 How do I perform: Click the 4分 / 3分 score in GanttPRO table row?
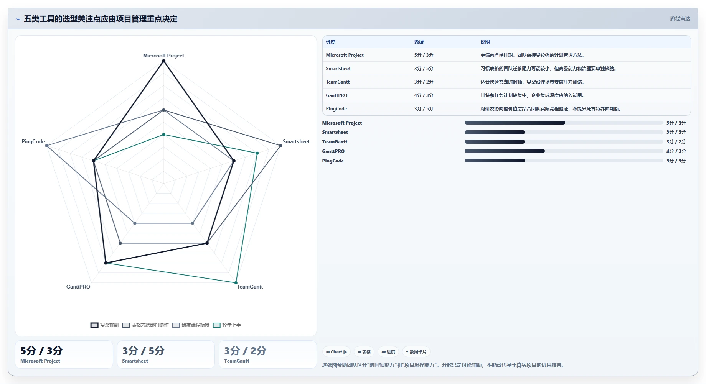point(424,95)
